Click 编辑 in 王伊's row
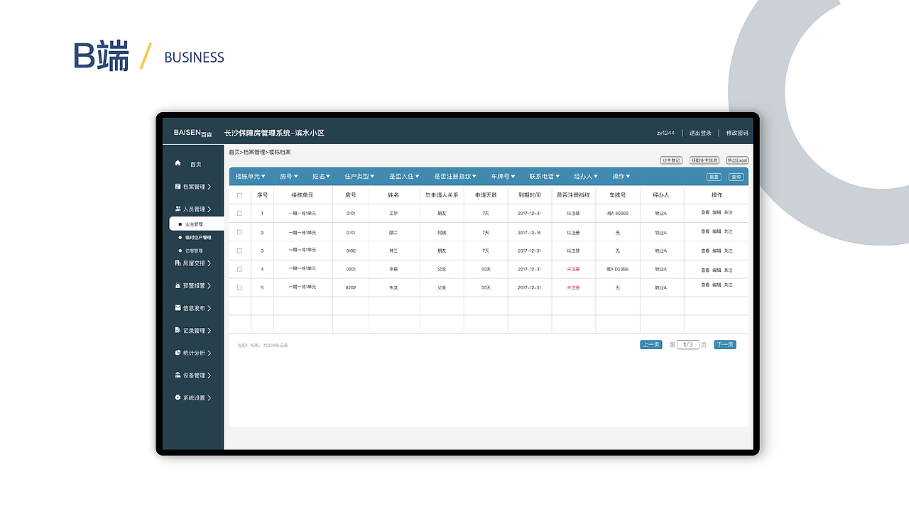Image resolution: width=909 pixels, height=511 pixels. tap(717, 213)
